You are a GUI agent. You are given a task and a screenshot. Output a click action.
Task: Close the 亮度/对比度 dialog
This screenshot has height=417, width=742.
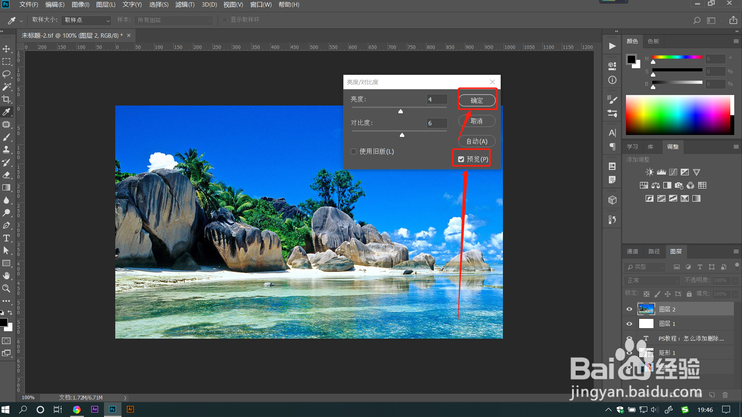click(492, 82)
